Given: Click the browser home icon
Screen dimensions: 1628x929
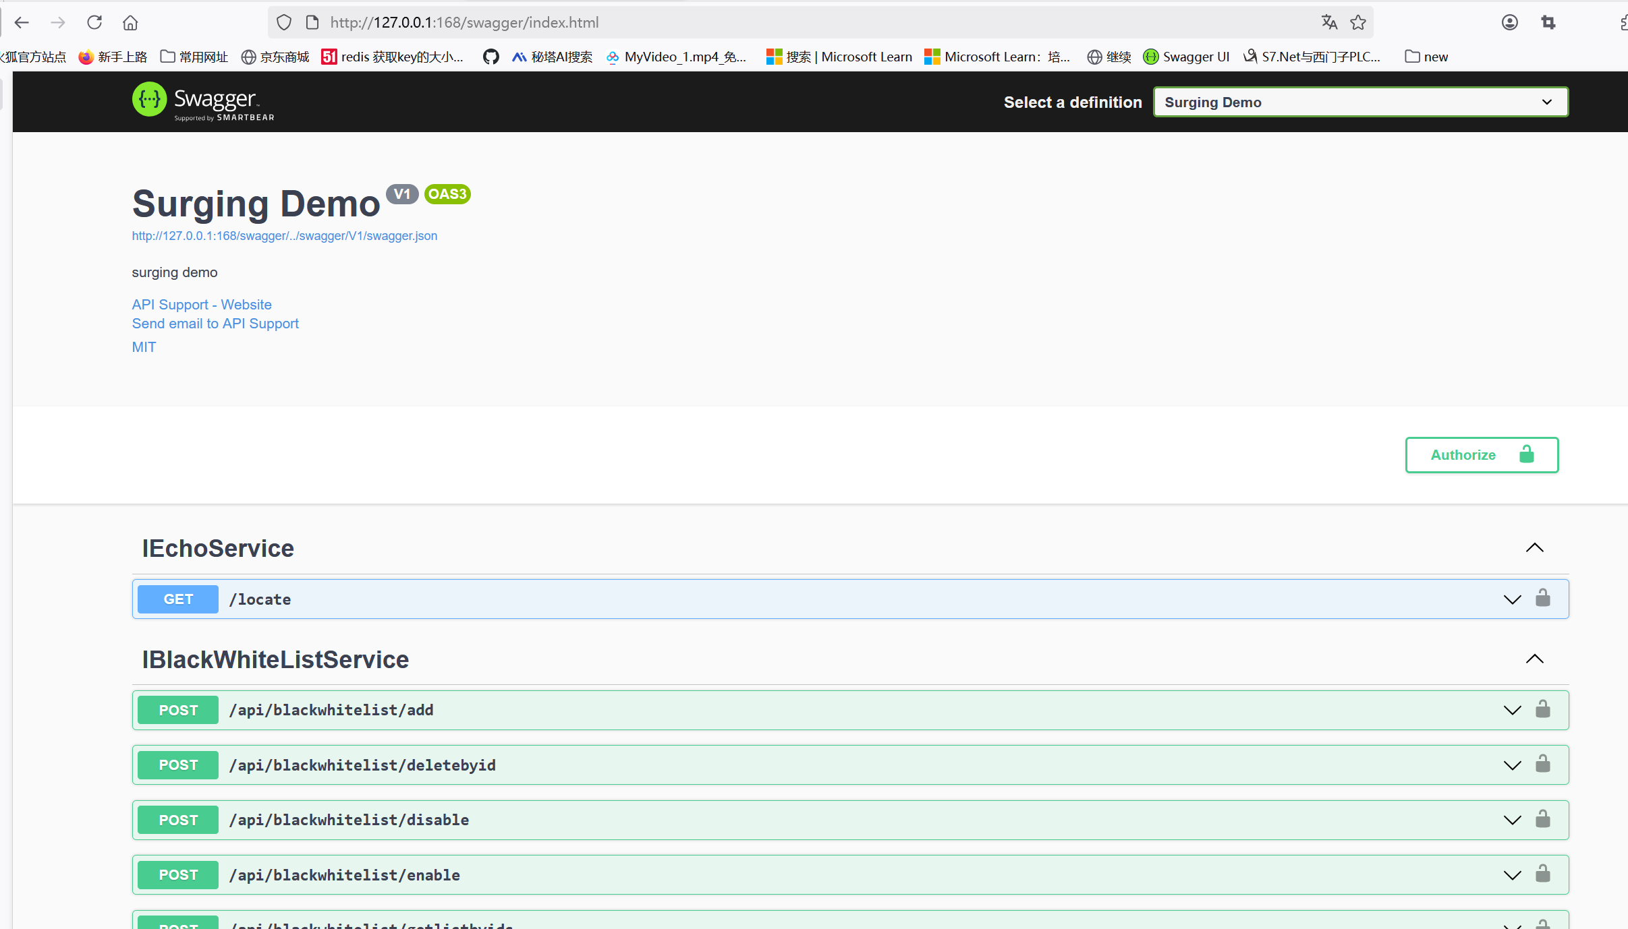Looking at the screenshot, I should (x=130, y=22).
